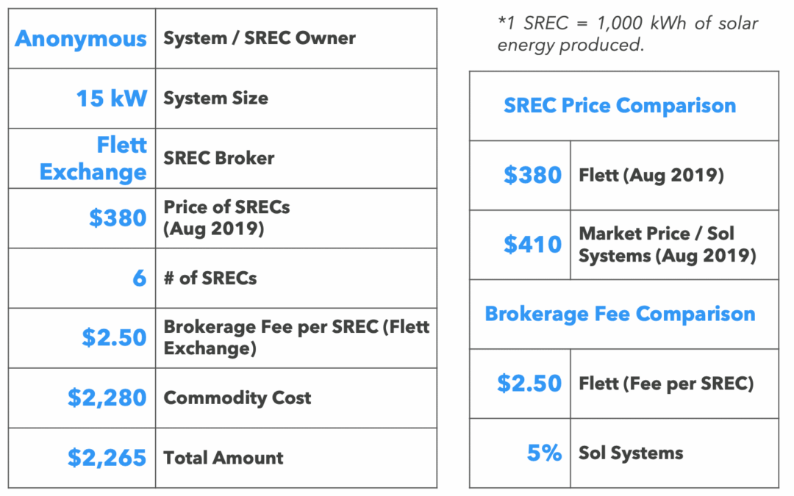Image resolution: width=794 pixels, height=496 pixels.
Task: Click the Market Price / Sol Systems label
Action: tap(667, 245)
